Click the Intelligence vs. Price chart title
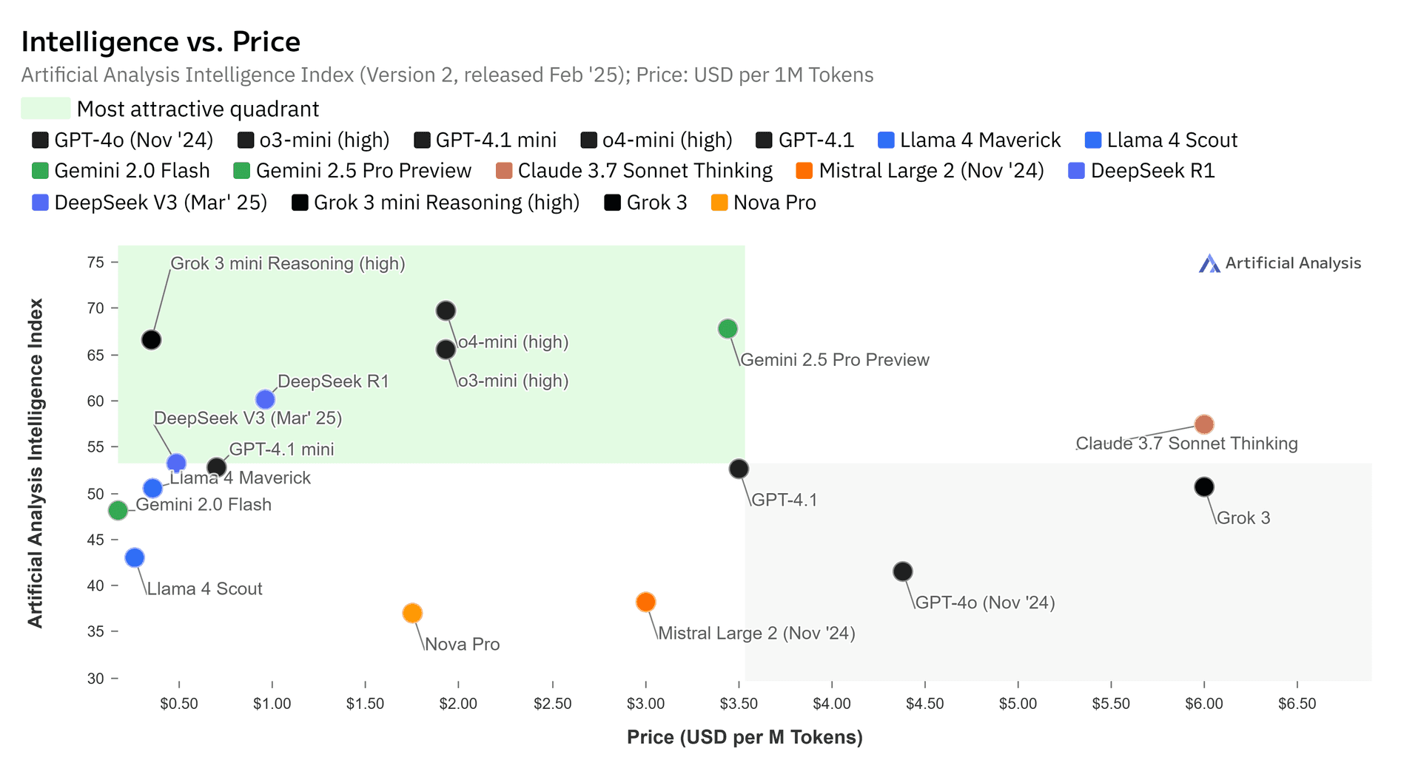This screenshot has height=774, width=1421. 161,42
